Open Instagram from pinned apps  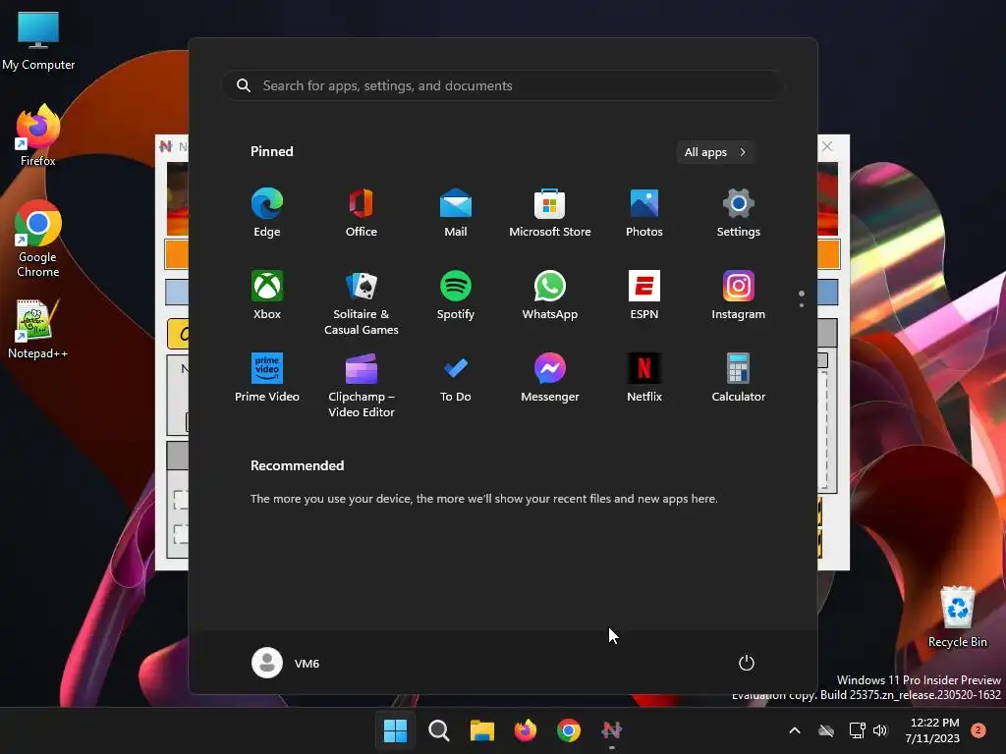pos(739,296)
